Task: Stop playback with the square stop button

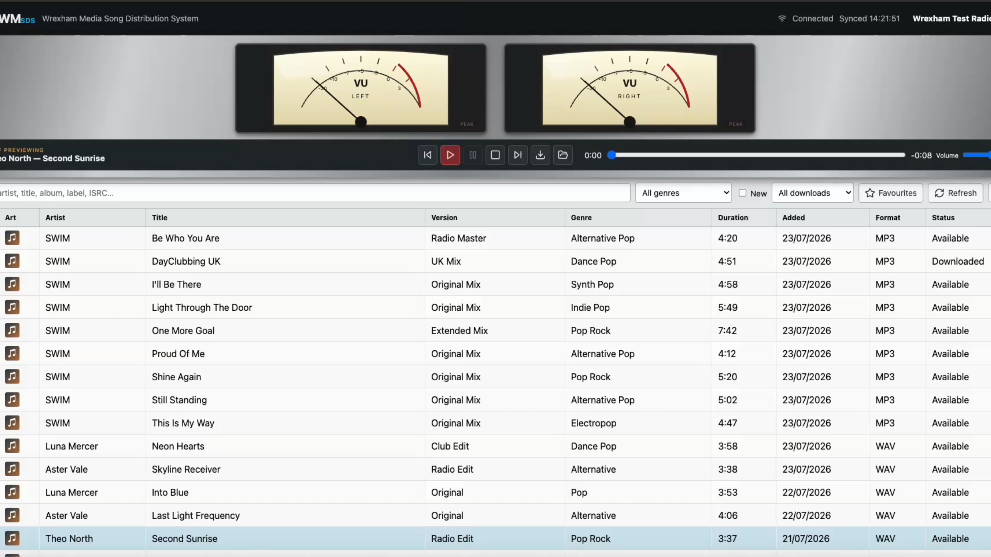Action: tap(495, 155)
